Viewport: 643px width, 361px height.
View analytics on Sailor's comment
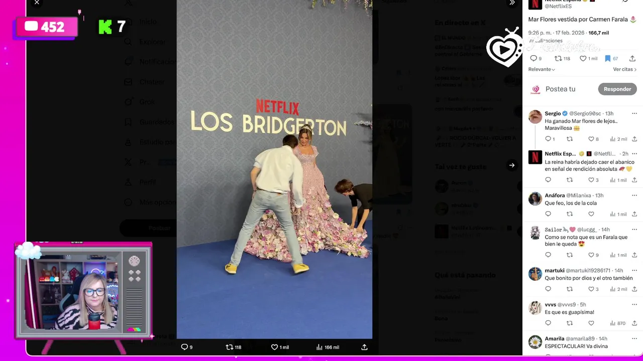pos(618,255)
